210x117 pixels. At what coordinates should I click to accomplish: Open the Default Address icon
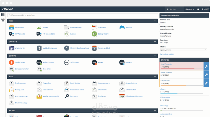(122, 83)
